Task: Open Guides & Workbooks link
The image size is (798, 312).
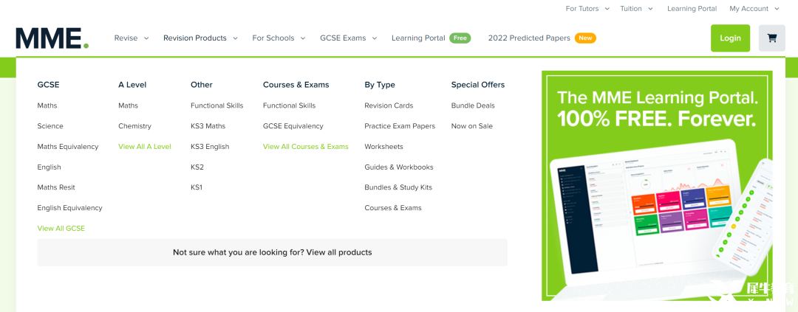Action: click(399, 167)
